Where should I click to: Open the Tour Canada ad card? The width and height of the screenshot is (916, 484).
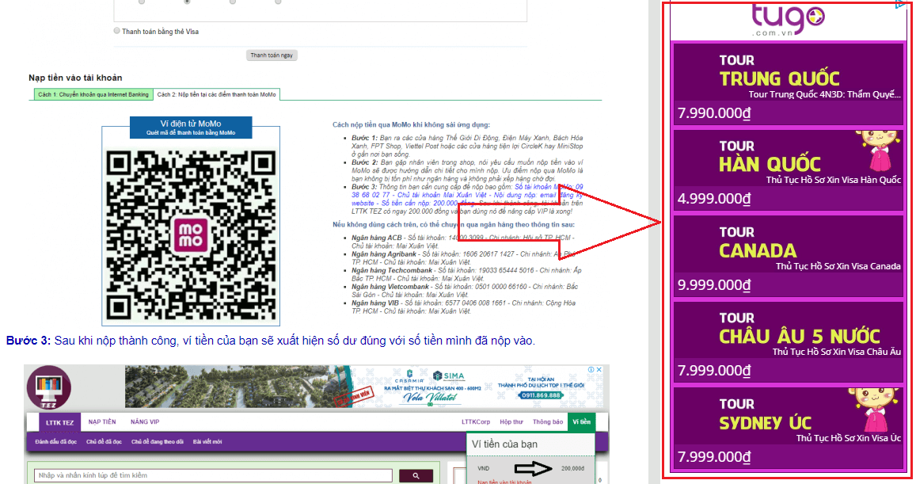click(x=788, y=255)
